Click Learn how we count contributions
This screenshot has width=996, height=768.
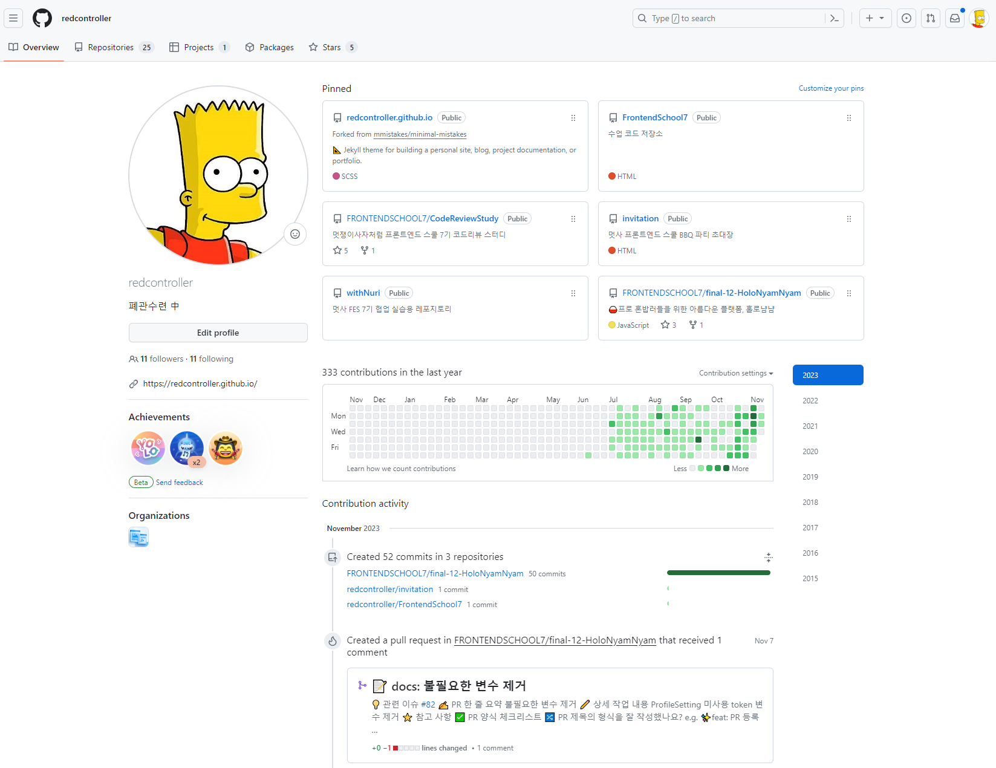coord(402,469)
